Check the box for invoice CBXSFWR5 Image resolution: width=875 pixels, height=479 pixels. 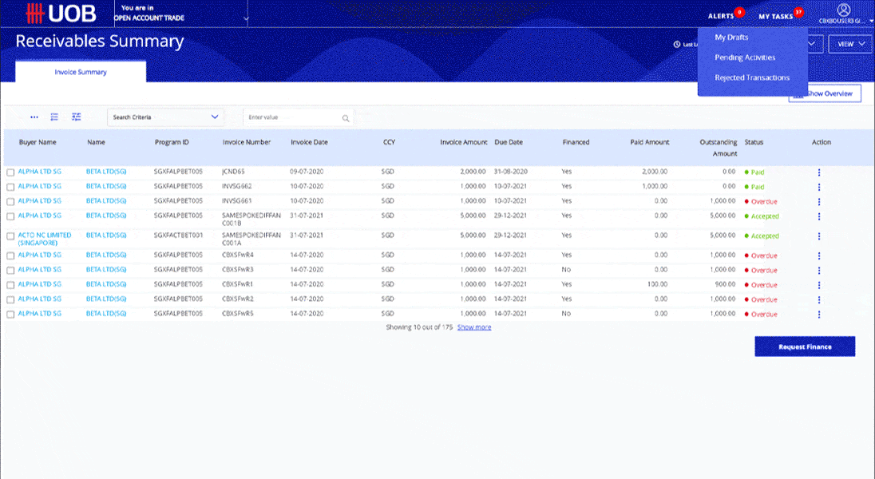pos(11,315)
